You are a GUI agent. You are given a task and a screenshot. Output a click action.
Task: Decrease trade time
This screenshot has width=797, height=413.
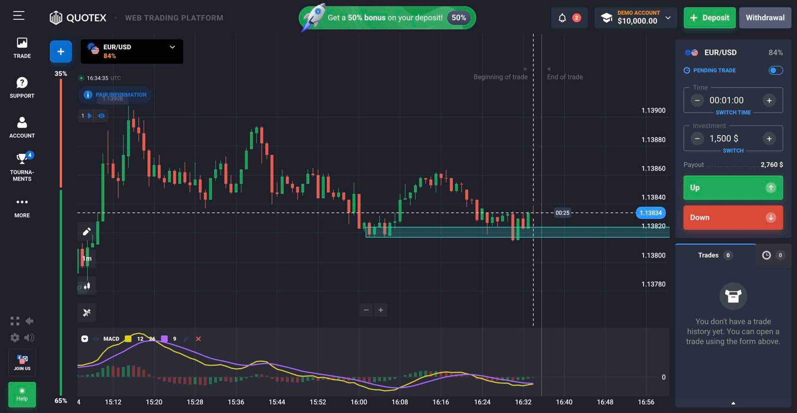[697, 100]
